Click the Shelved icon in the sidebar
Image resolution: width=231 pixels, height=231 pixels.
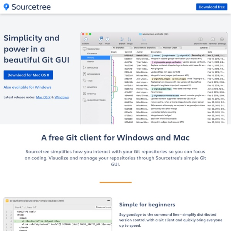pos(84,94)
